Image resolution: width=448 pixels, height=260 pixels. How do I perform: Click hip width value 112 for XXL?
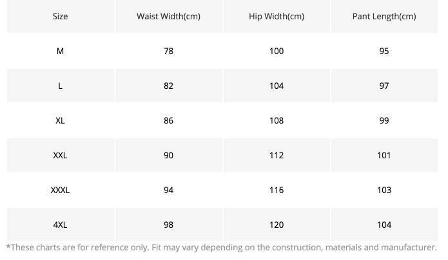276,155
